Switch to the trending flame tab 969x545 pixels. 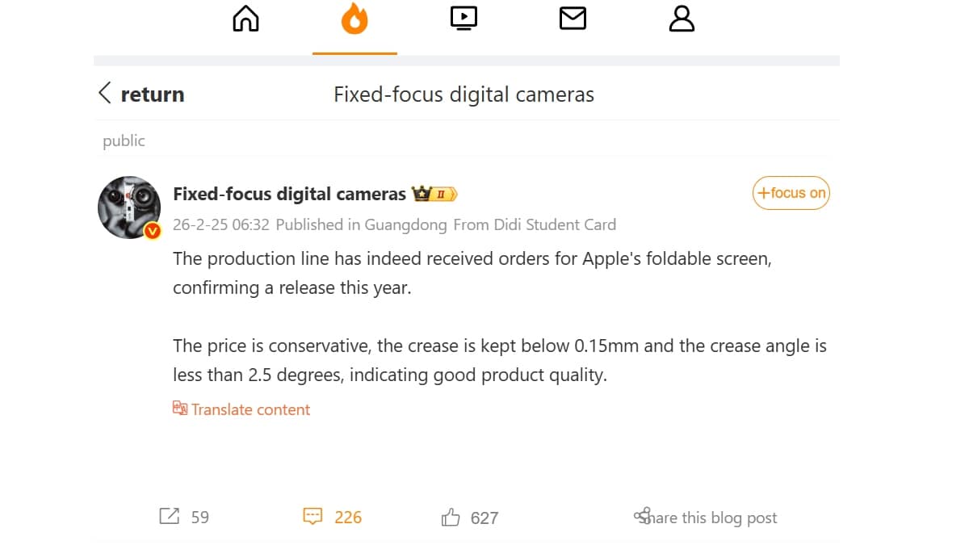pyautogui.click(x=354, y=19)
